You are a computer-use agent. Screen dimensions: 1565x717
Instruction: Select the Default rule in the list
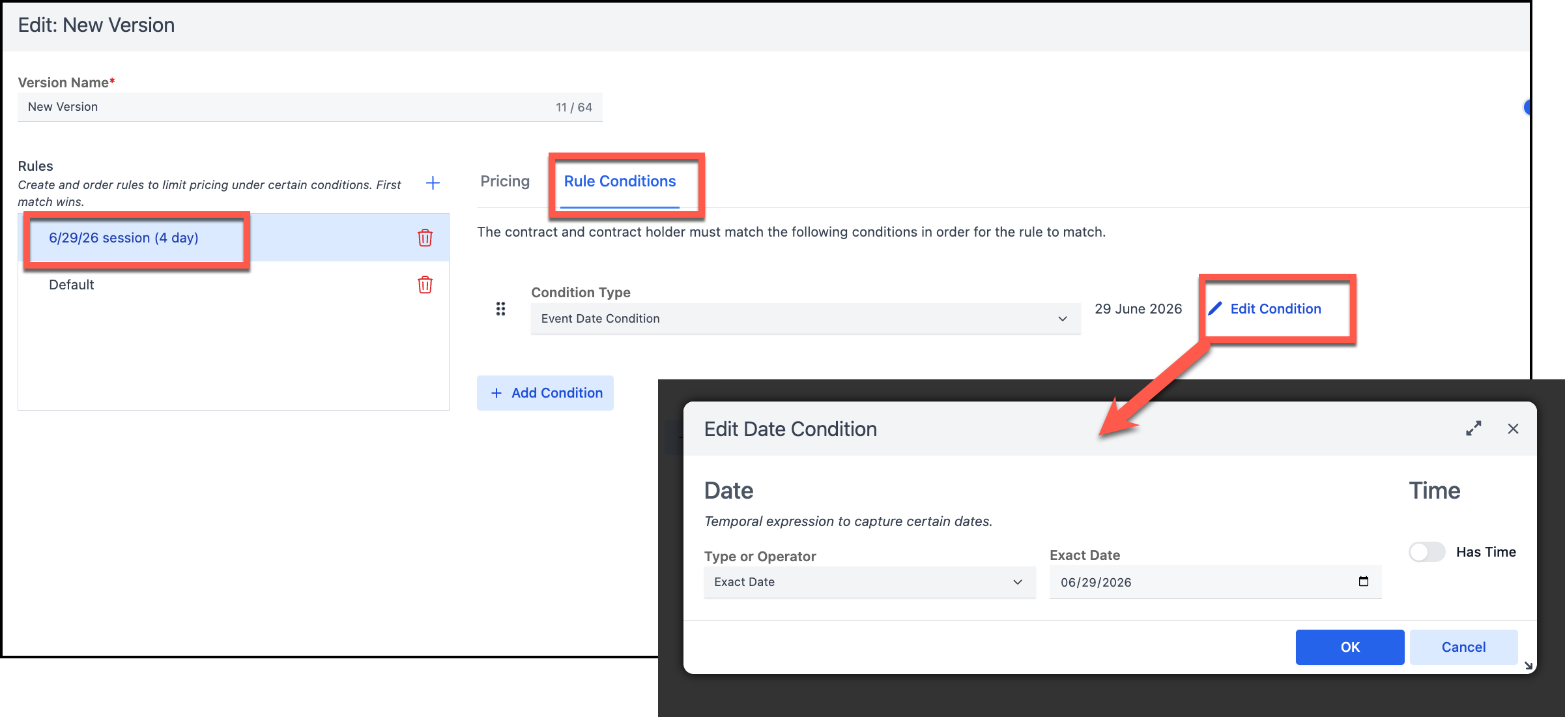72,285
